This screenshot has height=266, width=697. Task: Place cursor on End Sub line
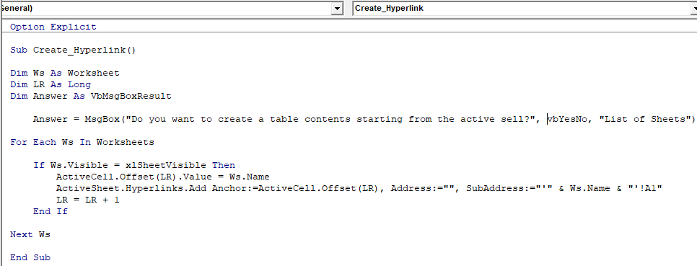click(30, 257)
